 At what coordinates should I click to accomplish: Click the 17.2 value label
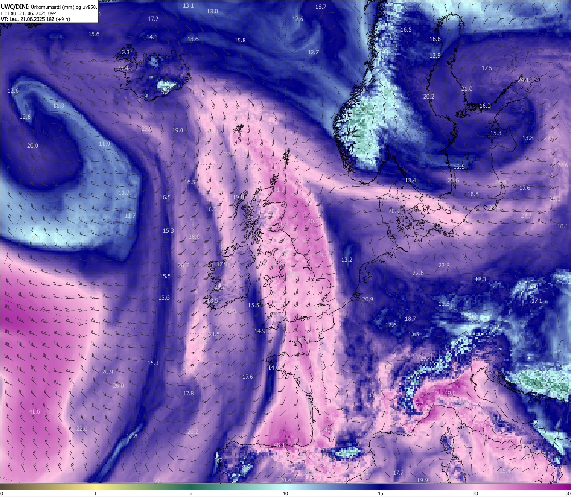click(153, 19)
